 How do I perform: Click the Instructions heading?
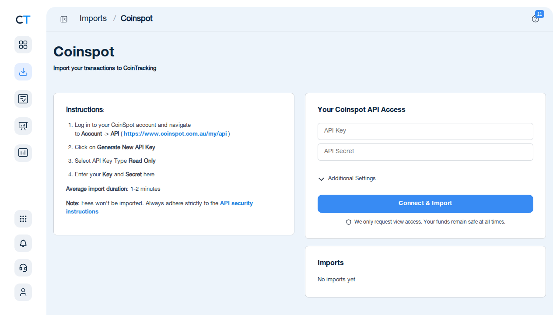85,109
